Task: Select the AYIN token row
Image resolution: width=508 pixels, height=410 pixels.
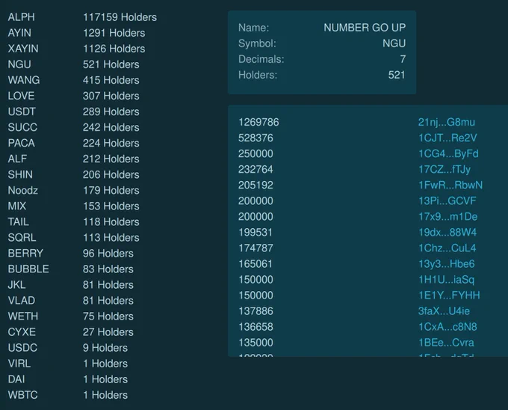Action: 76,33
